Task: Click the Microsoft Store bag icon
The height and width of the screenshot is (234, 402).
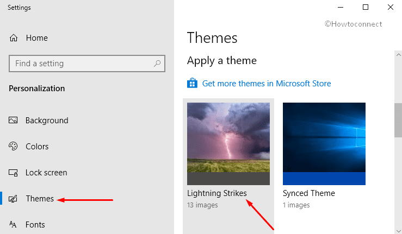Action: click(x=192, y=83)
